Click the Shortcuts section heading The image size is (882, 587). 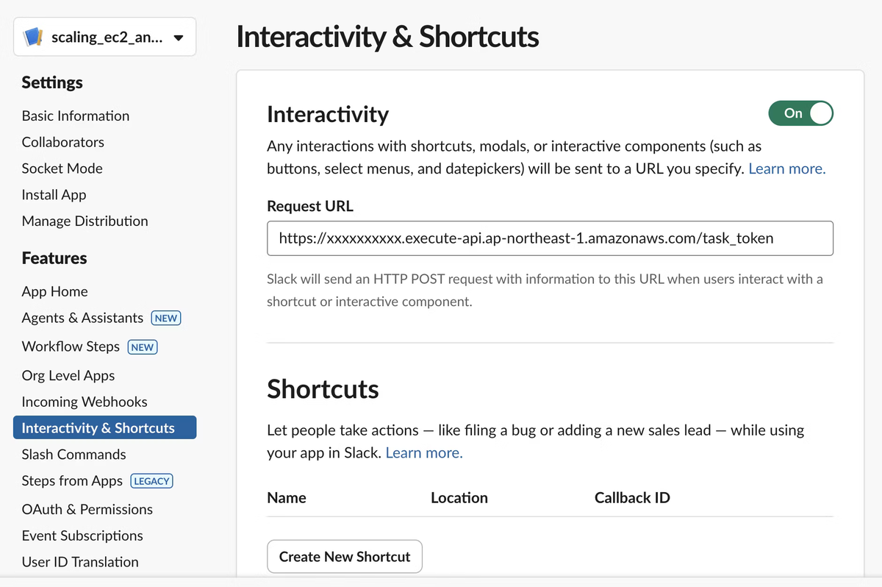pos(323,389)
